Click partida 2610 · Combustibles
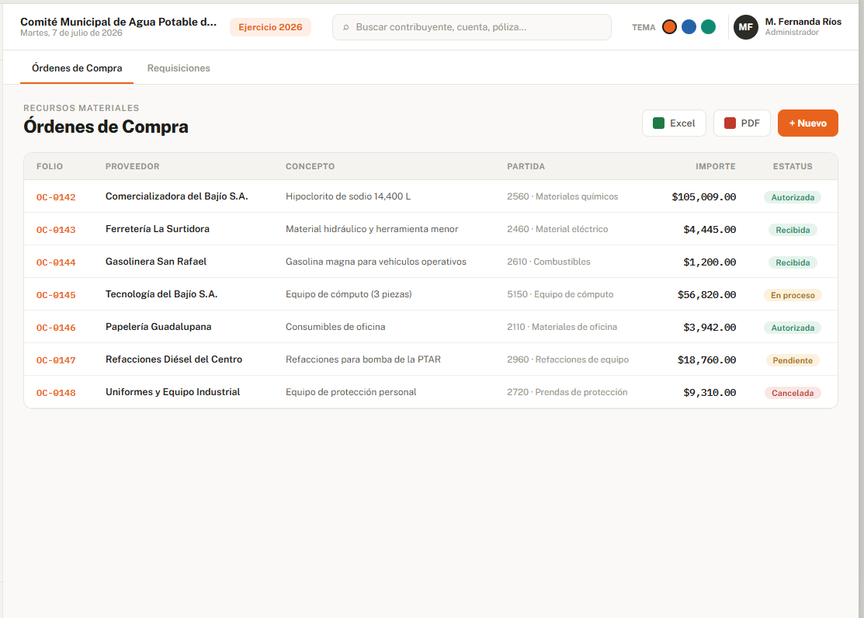 click(549, 262)
